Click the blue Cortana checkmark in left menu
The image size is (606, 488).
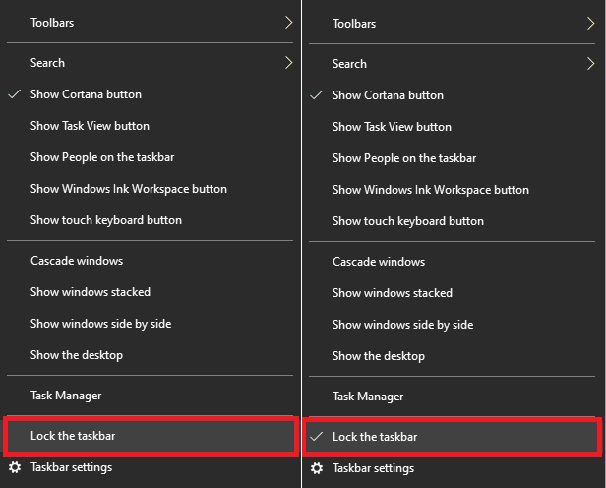[x=14, y=94]
